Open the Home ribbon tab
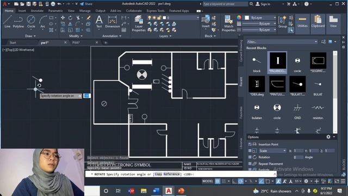 click(x=9, y=11)
